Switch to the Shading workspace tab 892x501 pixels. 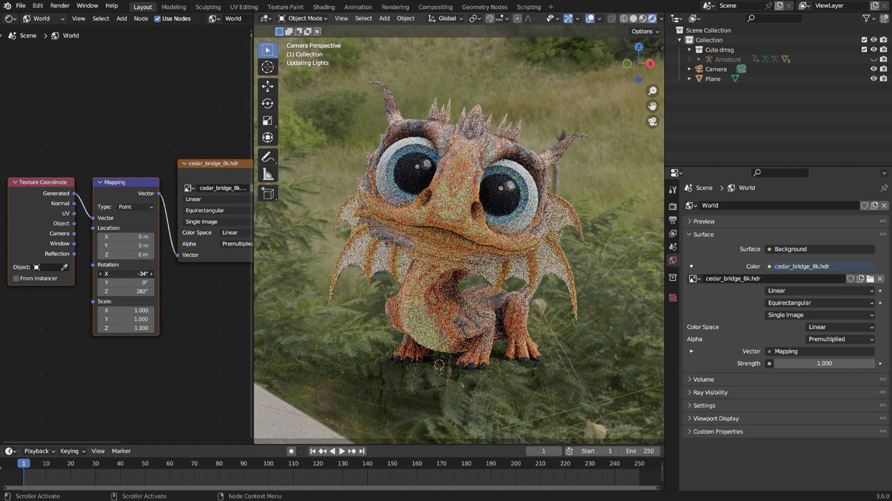(323, 7)
